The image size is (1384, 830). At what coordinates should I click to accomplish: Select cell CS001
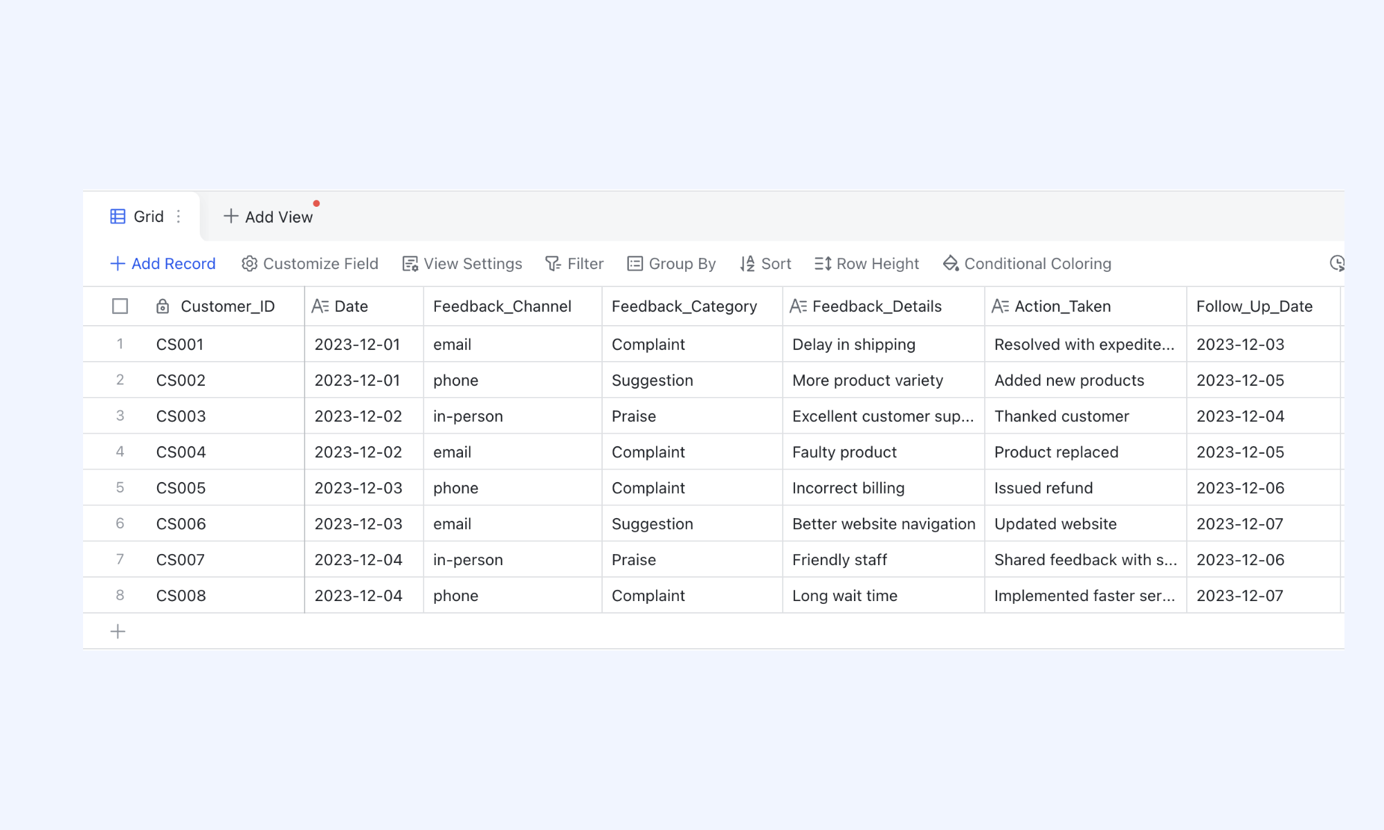click(x=226, y=344)
